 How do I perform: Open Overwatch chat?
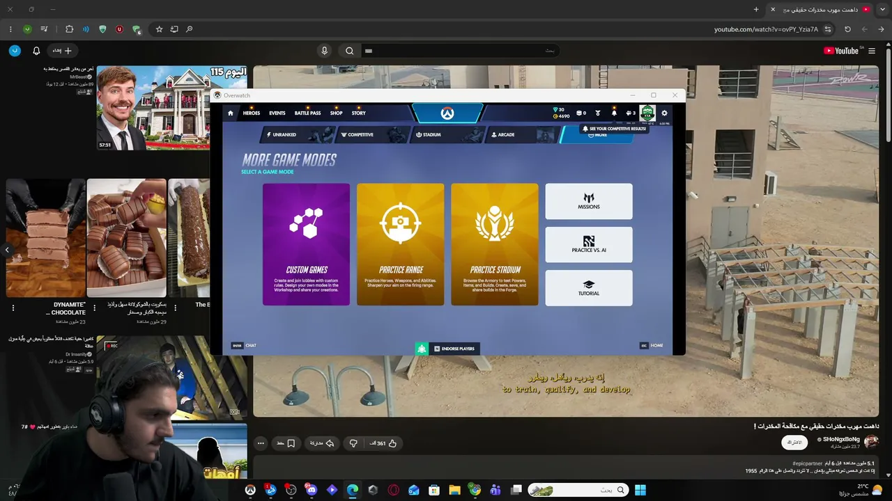click(x=245, y=345)
